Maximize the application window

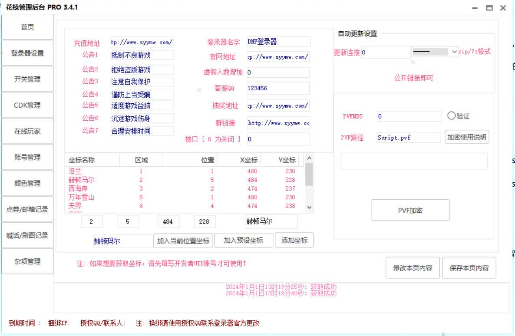489,7
